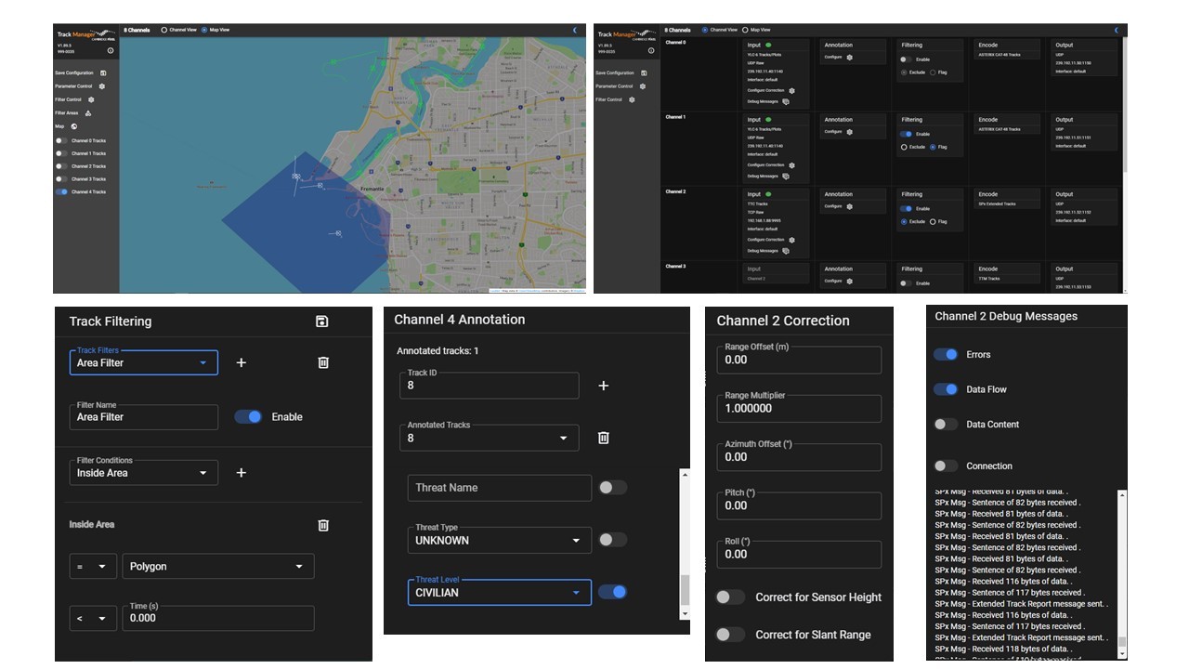Image resolution: width=1189 pixels, height=669 pixels.
Task: Open Filter Areas in the sidebar
Action: [x=87, y=113]
